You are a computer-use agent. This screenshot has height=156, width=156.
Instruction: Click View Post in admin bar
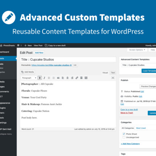[38, 45]
